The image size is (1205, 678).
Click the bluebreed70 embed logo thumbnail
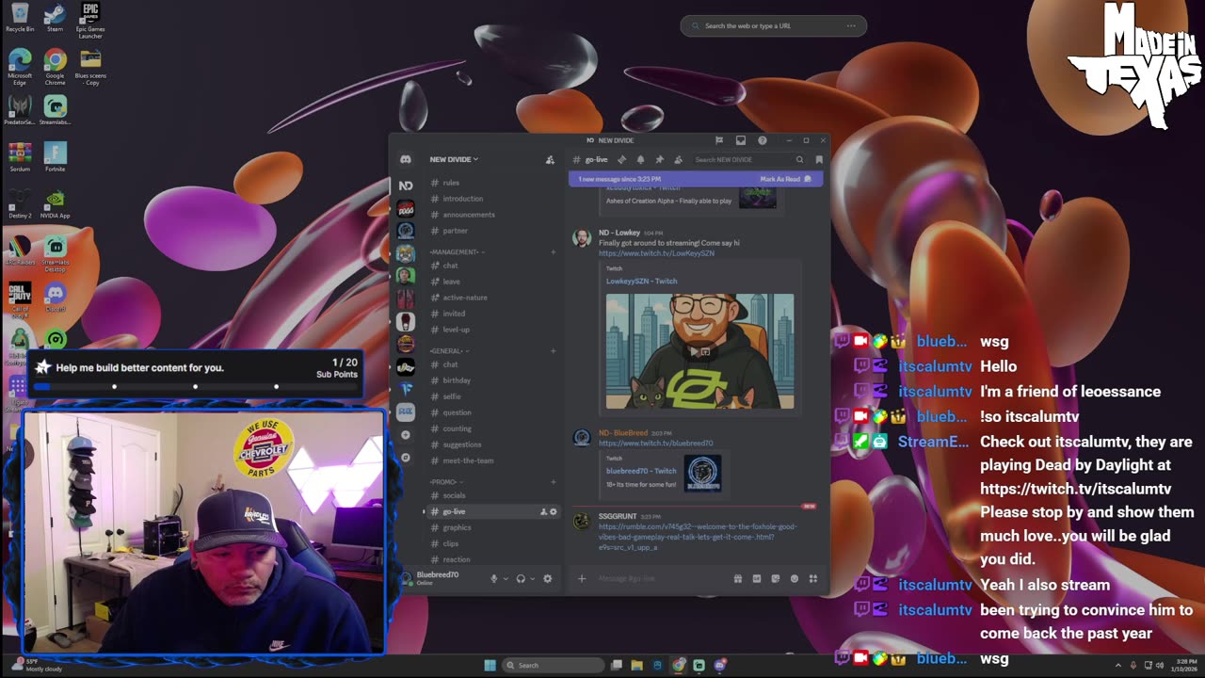(x=702, y=473)
